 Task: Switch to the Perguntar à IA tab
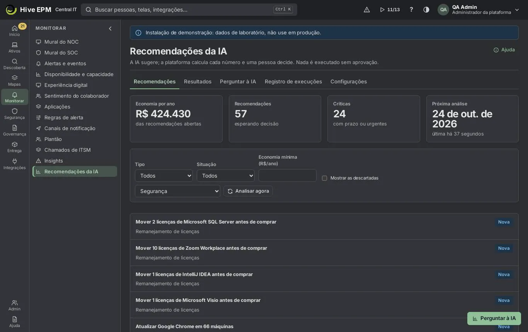click(x=238, y=81)
